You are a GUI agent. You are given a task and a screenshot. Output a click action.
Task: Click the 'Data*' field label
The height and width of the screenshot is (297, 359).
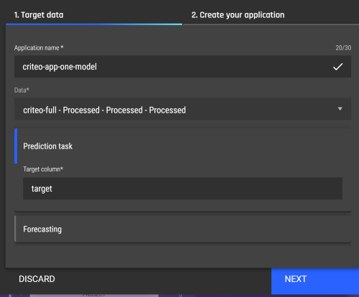pos(22,90)
